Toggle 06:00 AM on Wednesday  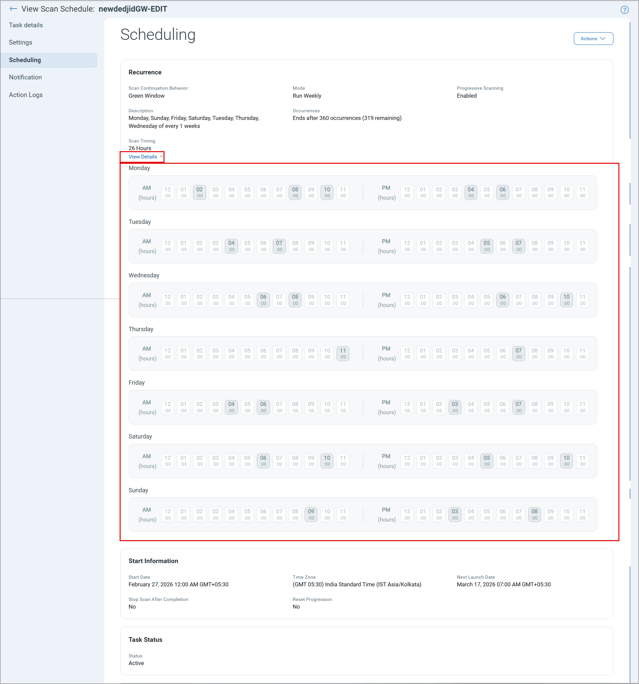pos(263,300)
